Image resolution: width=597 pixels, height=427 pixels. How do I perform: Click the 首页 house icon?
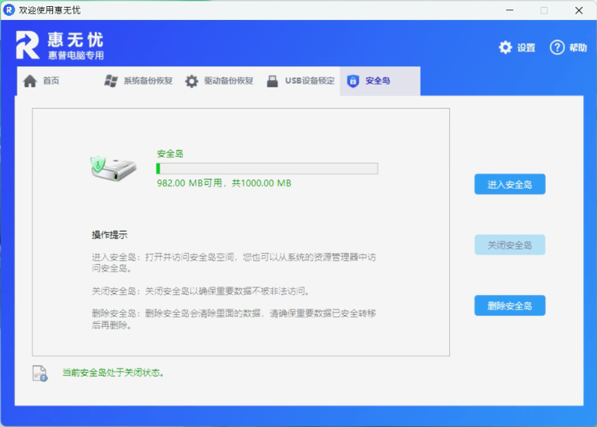30,81
